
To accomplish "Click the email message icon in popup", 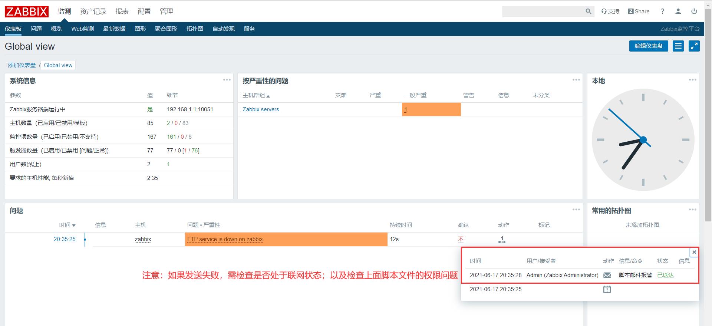I will pos(607,275).
